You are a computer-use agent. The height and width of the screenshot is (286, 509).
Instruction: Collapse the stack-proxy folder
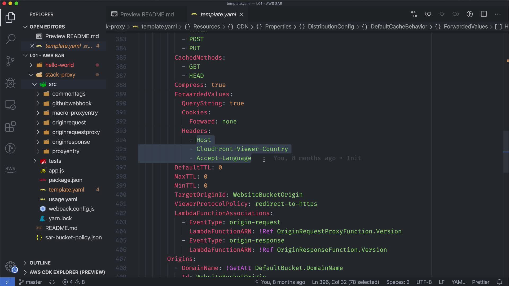point(60,75)
